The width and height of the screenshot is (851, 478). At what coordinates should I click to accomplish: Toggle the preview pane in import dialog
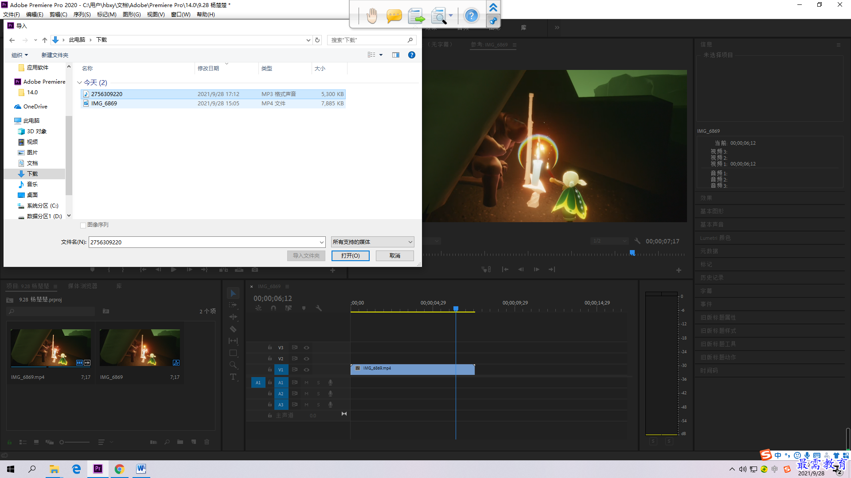396,55
